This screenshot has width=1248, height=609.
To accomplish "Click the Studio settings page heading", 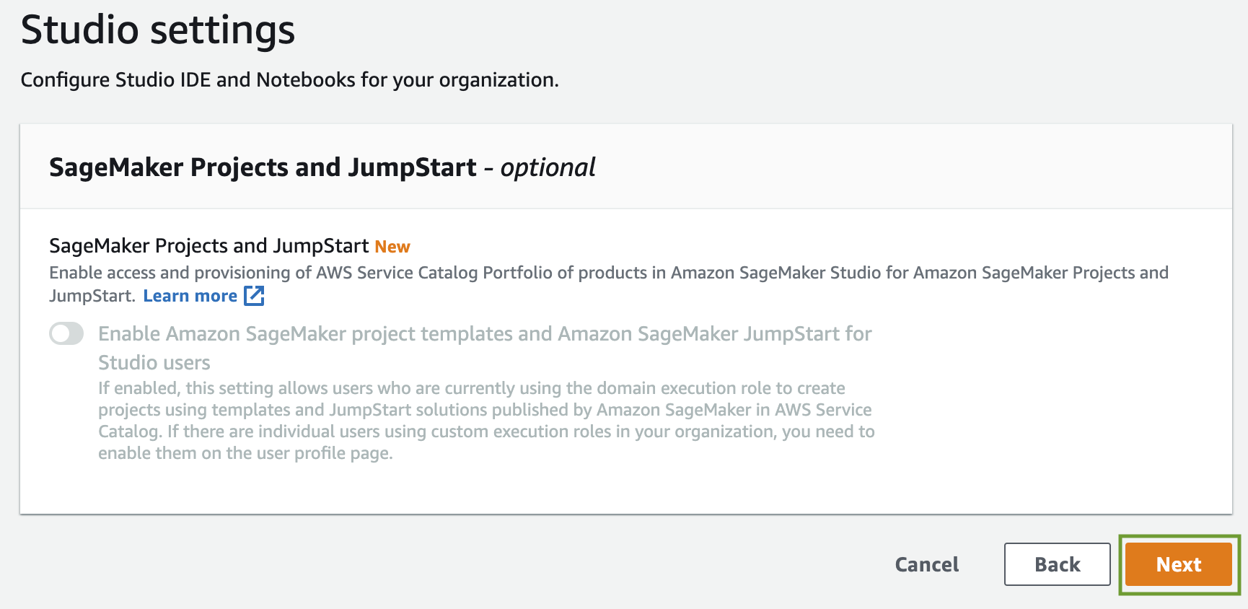I will coord(158,30).
